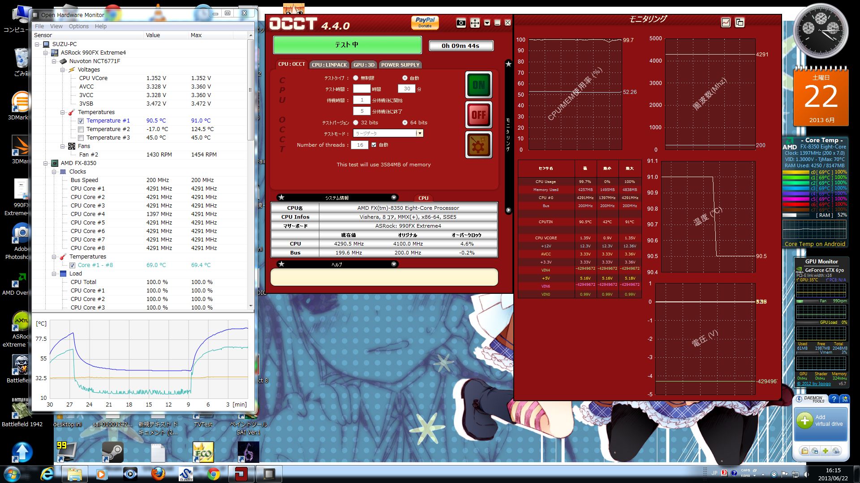
Task: Toggle automatic number of threads checkbox
Action: pyautogui.click(x=374, y=145)
